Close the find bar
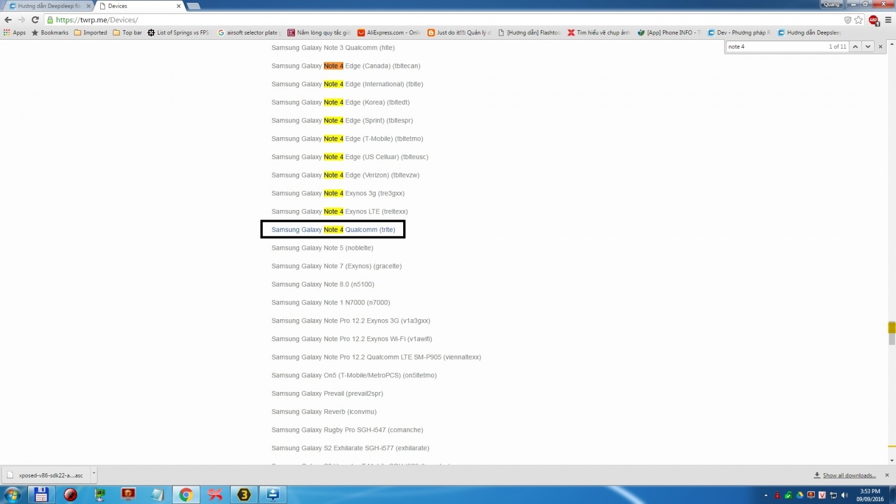 pyautogui.click(x=880, y=46)
